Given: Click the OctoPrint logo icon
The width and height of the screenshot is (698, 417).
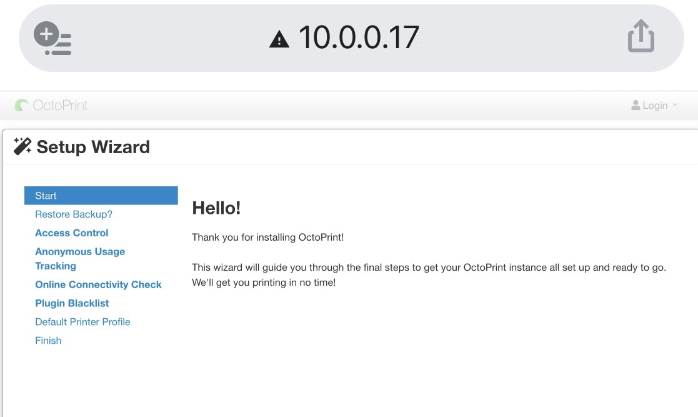Looking at the screenshot, I should 21,105.
